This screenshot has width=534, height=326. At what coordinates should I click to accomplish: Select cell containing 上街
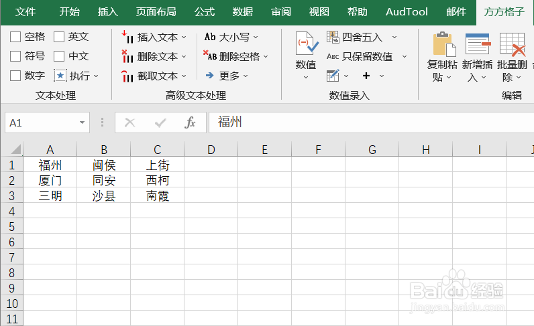point(158,165)
